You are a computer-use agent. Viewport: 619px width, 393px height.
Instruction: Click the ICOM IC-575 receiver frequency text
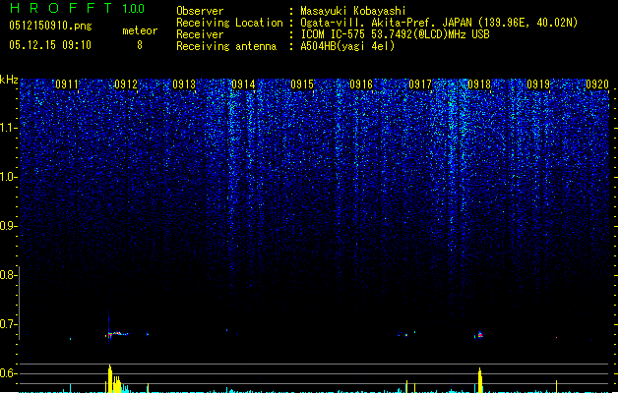pos(396,34)
